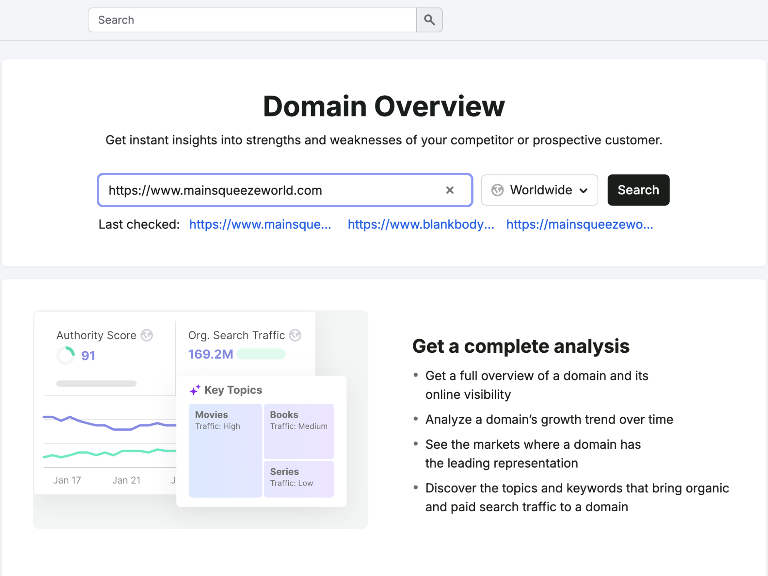Click the green trend line in chart
768x576 pixels.
point(109,453)
